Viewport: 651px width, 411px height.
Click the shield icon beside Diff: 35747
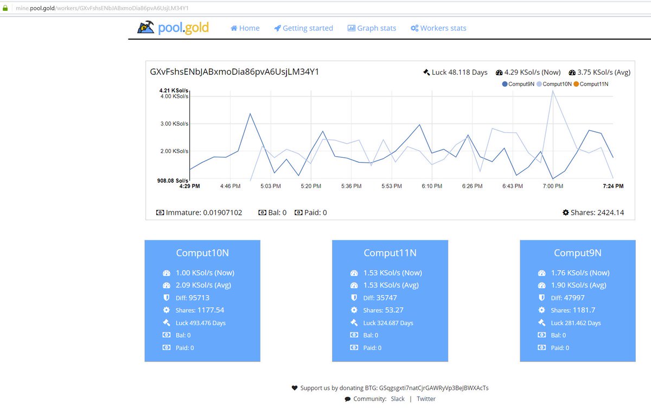click(x=354, y=298)
